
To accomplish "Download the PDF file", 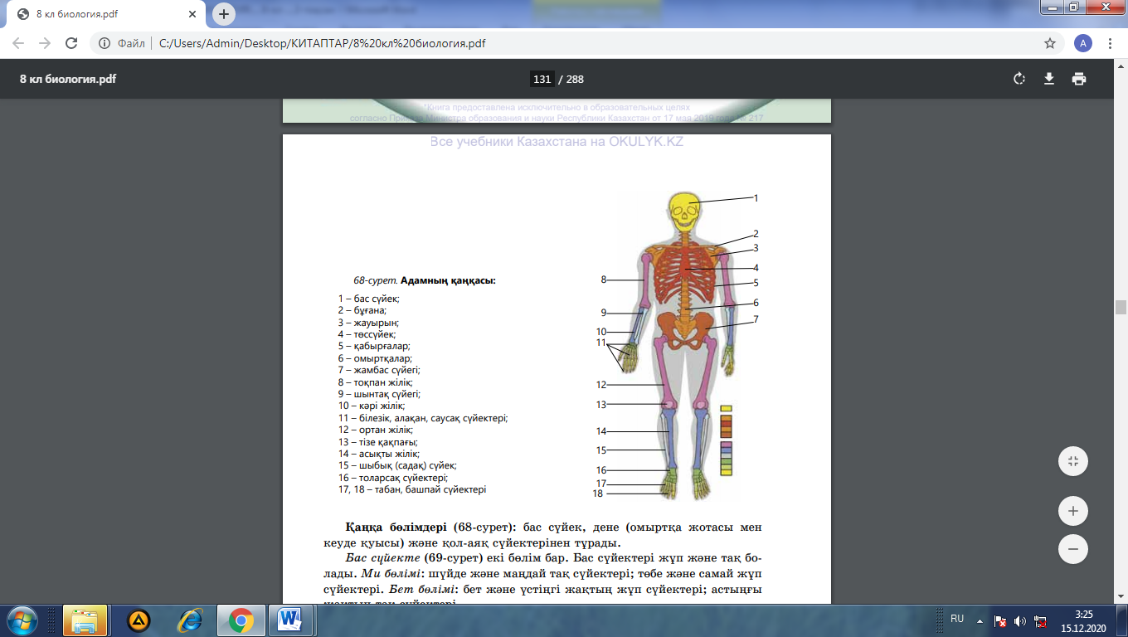I will (x=1048, y=79).
